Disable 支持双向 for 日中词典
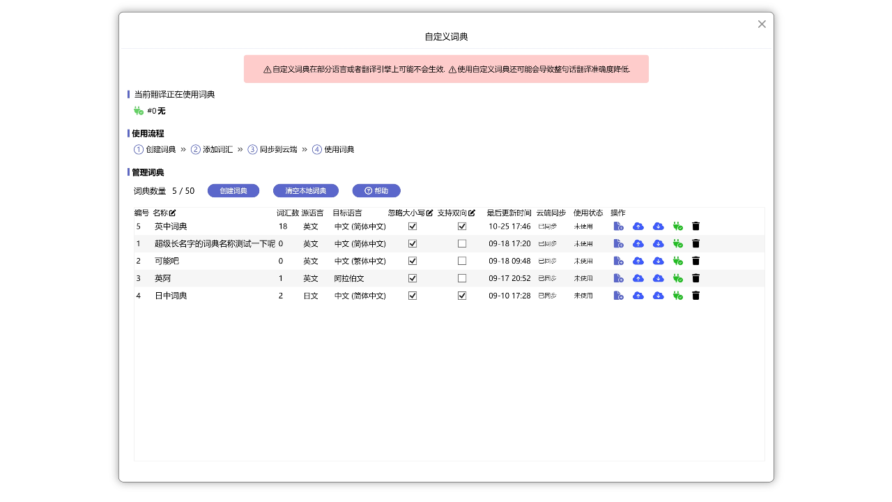 (x=462, y=295)
